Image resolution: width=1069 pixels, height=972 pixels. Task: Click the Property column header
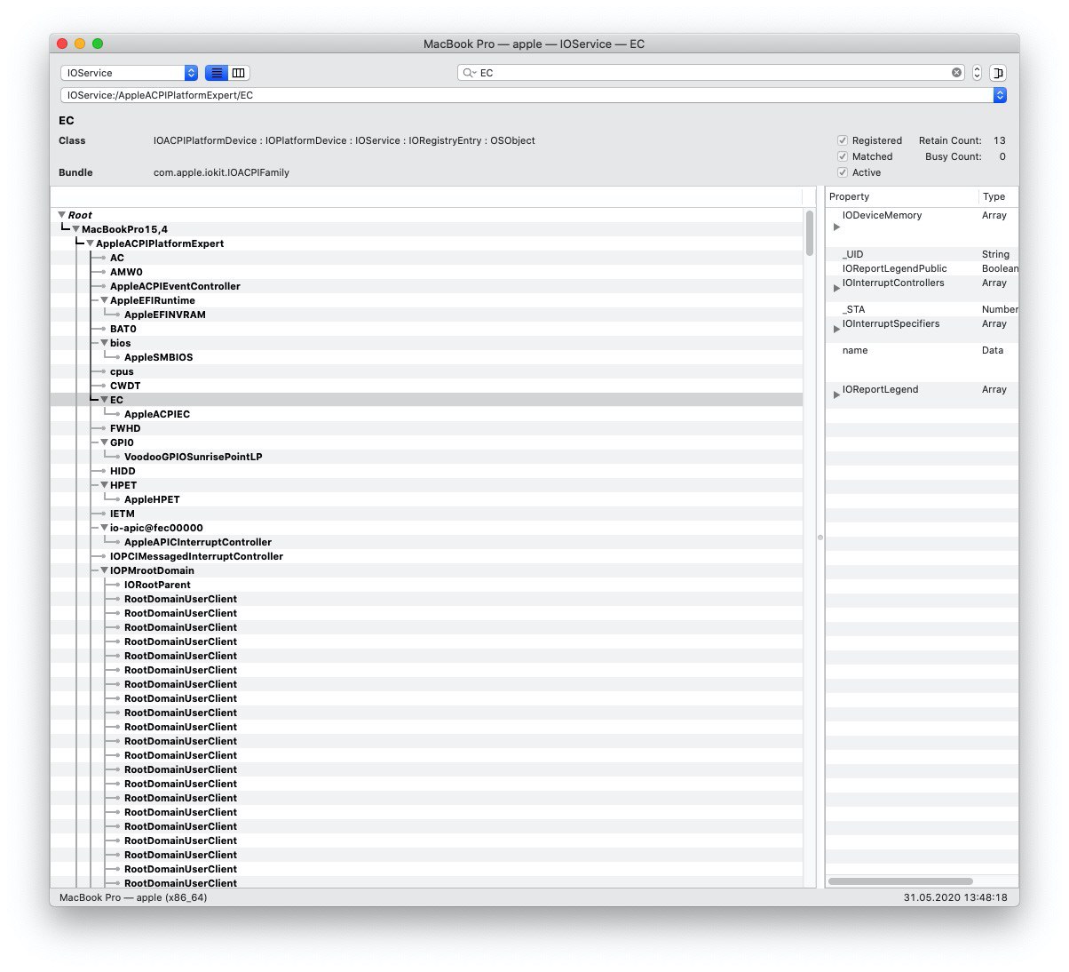coord(902,196)
